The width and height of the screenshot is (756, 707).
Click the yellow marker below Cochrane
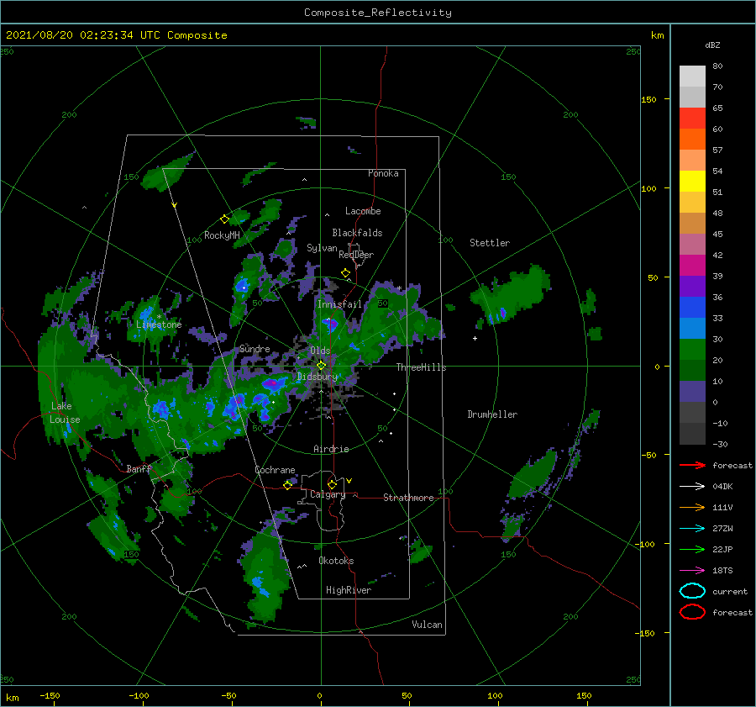pyautogui.click(x=287, y=485)
